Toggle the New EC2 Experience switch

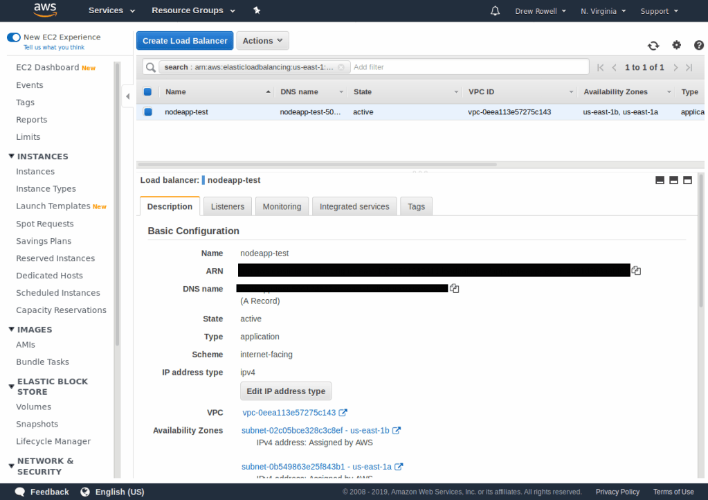click(x=14, y=37)
